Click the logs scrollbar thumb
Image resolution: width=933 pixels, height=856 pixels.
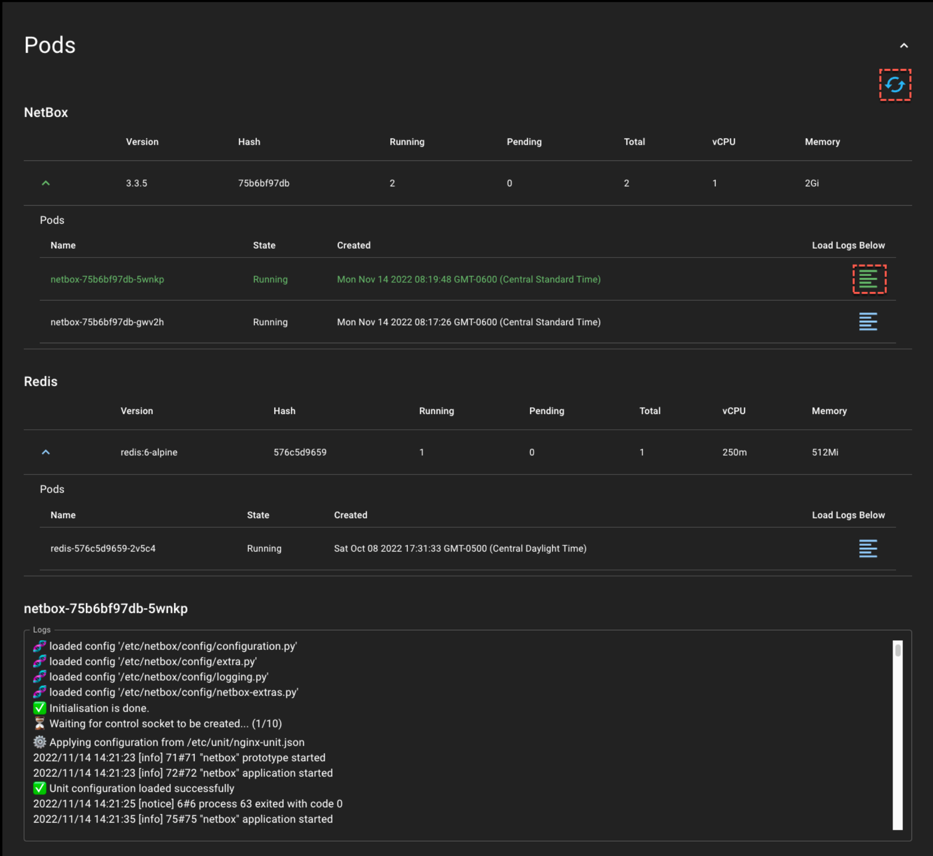pyautogui.click(x=897, y=650)
